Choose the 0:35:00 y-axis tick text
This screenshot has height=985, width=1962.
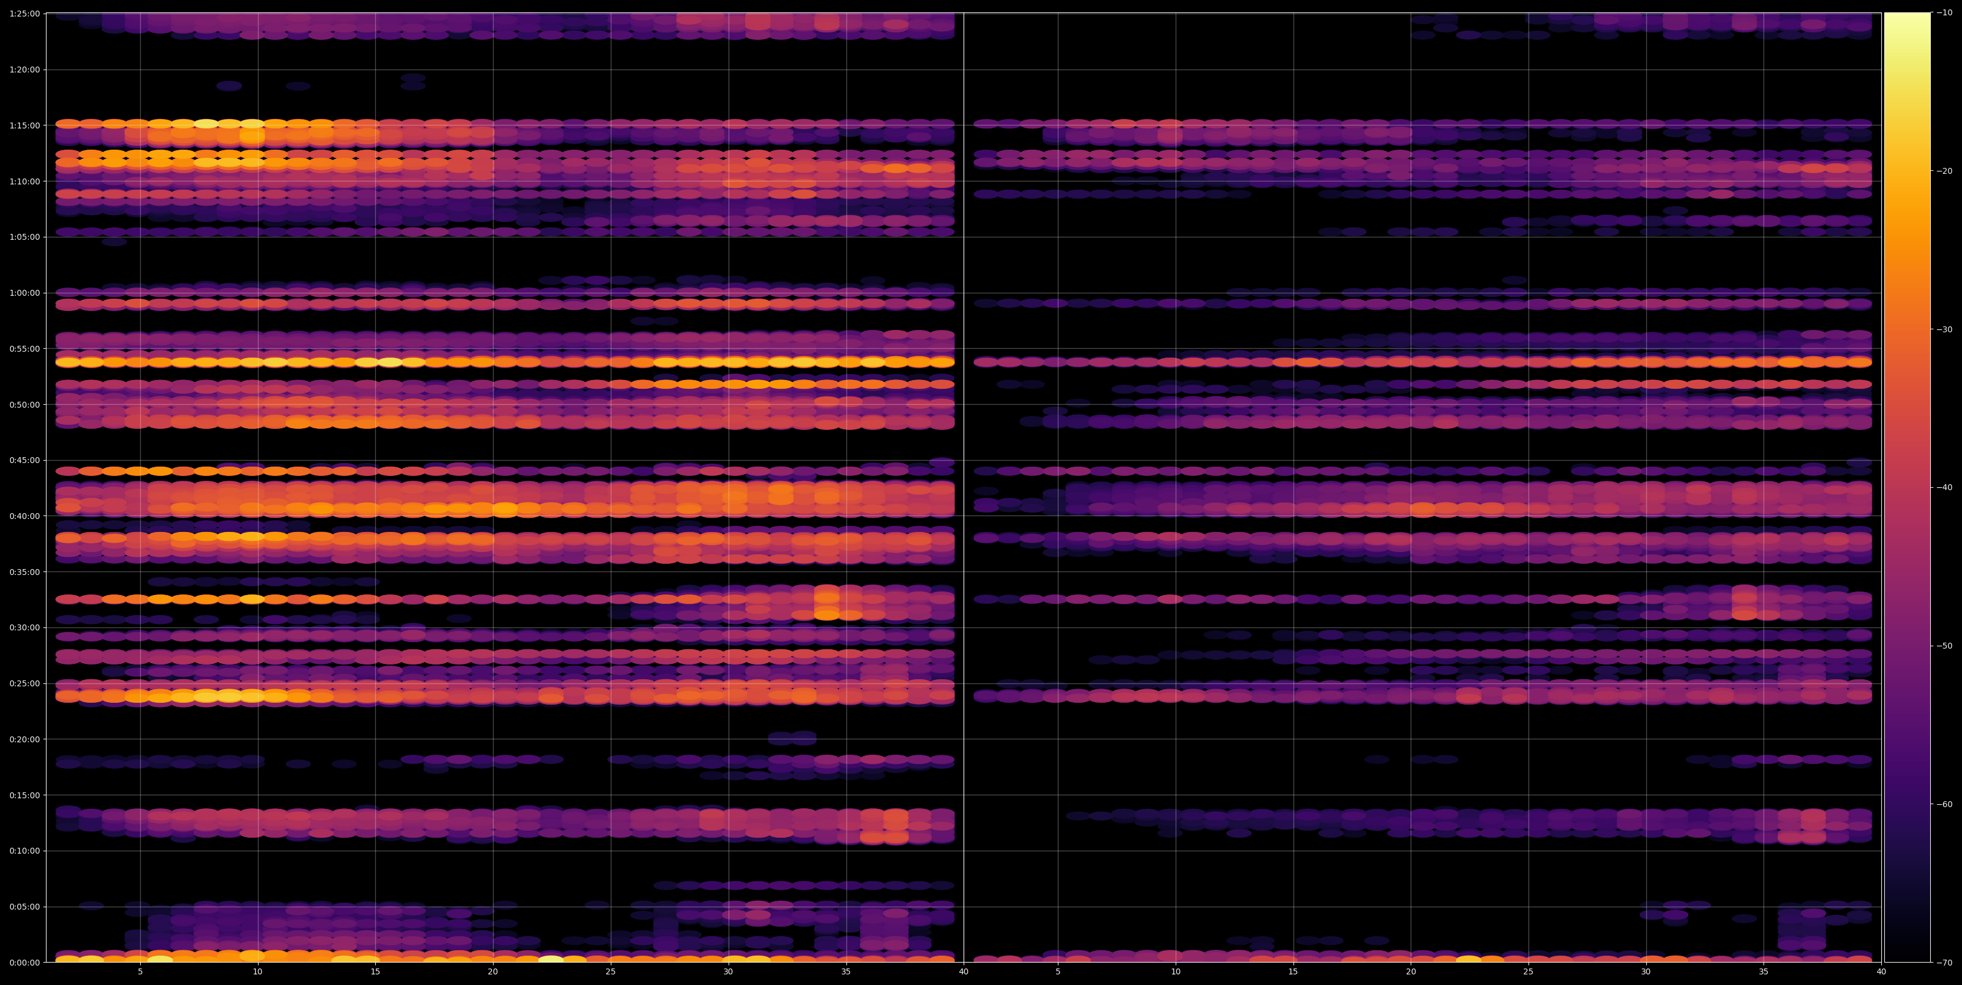tap(24, 572)
